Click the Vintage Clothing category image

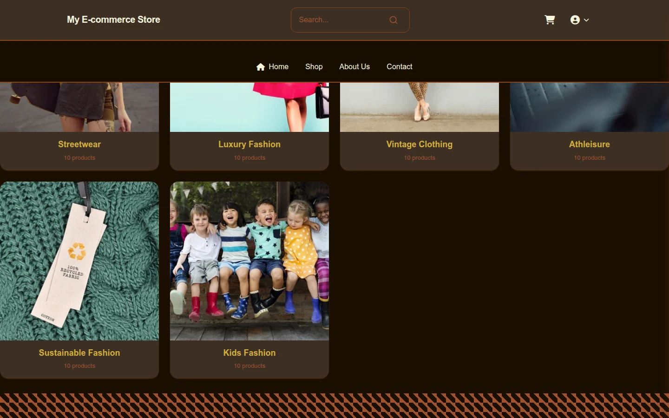click(420, 107)
